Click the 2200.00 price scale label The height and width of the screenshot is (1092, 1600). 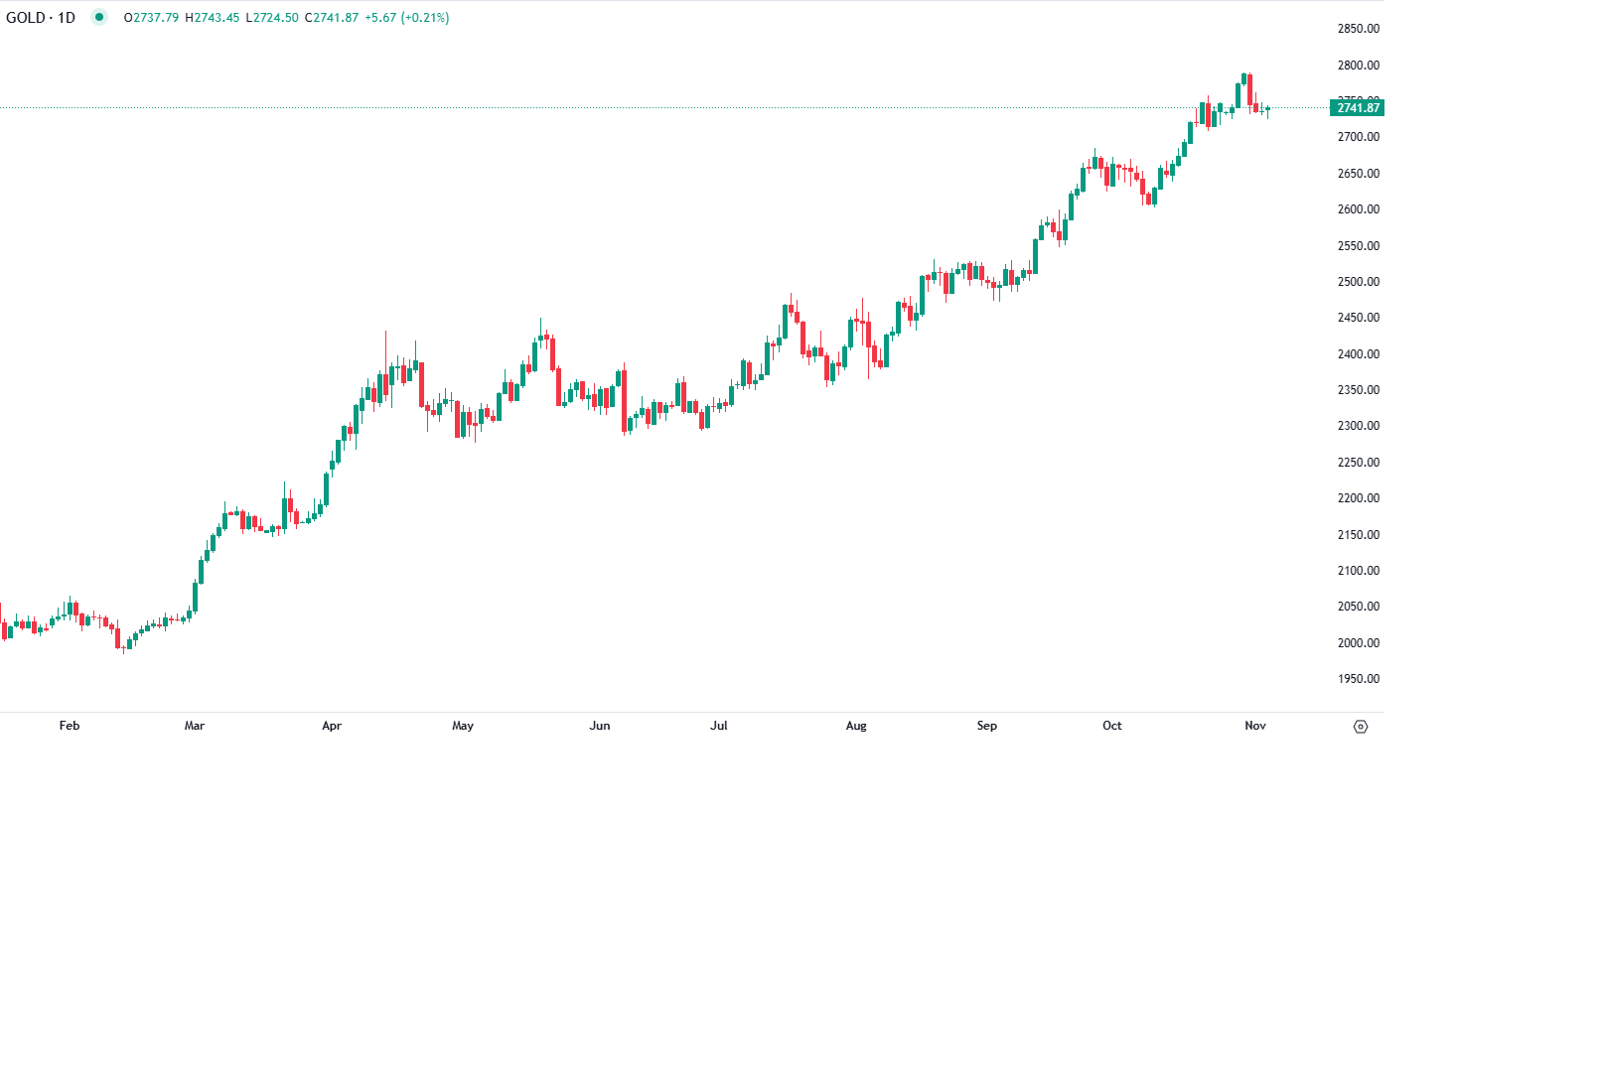(x=1358, y=498)
